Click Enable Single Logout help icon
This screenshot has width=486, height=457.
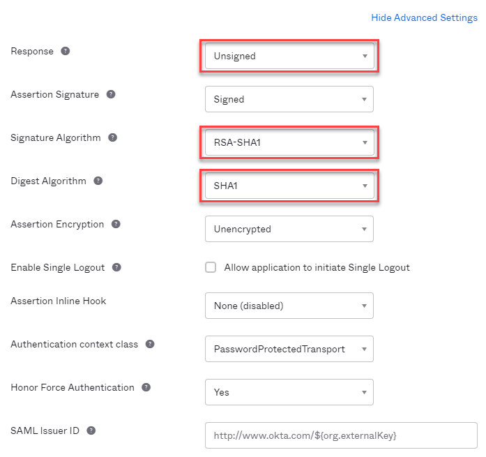(x=116, y=267)
